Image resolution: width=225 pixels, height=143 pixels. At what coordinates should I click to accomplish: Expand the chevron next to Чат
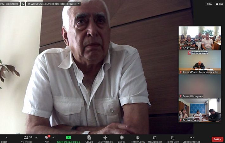click(x=53, y=138)
